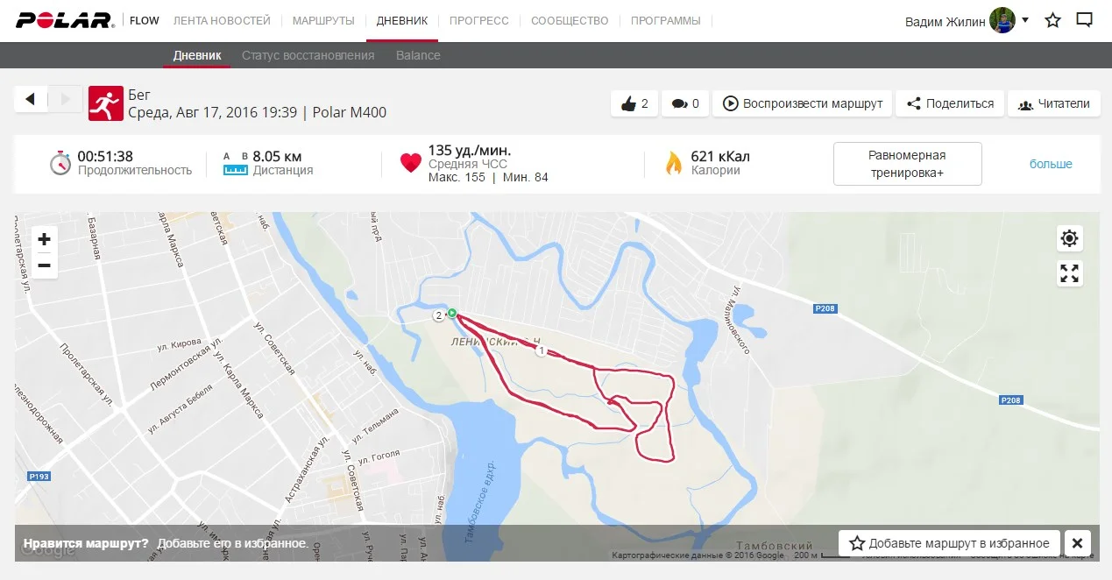The width and height of the screenshot is (1112, 580).
Task: Open comments via speech bubble icon
Action: pyautogui.click(x=685, y=103)
